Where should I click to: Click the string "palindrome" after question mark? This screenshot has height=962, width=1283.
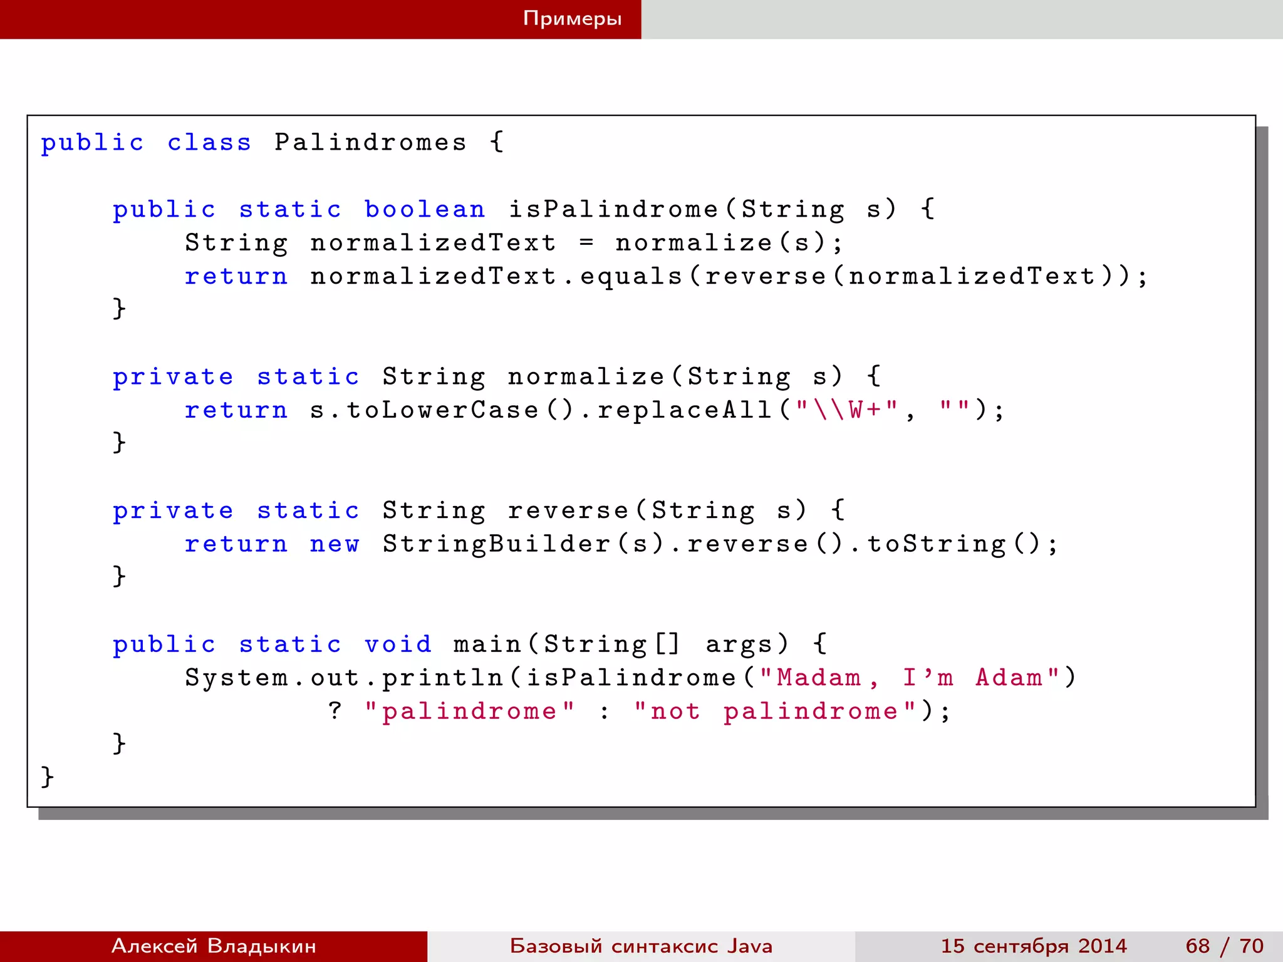pos(469,711)
